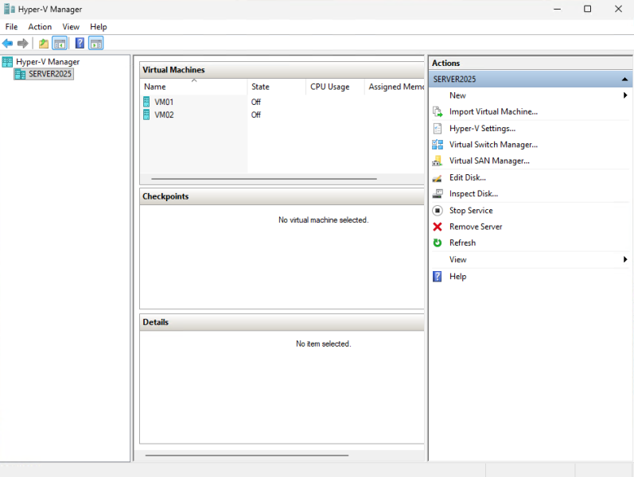634x477 pixels.
Task: Click the Name column sort arrow
Action: point(194,80)
